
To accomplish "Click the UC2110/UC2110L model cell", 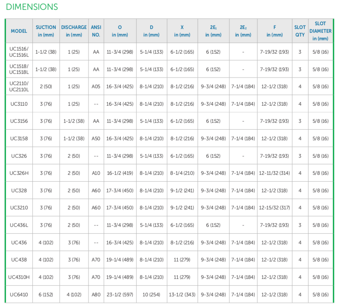I will [19, 87].
